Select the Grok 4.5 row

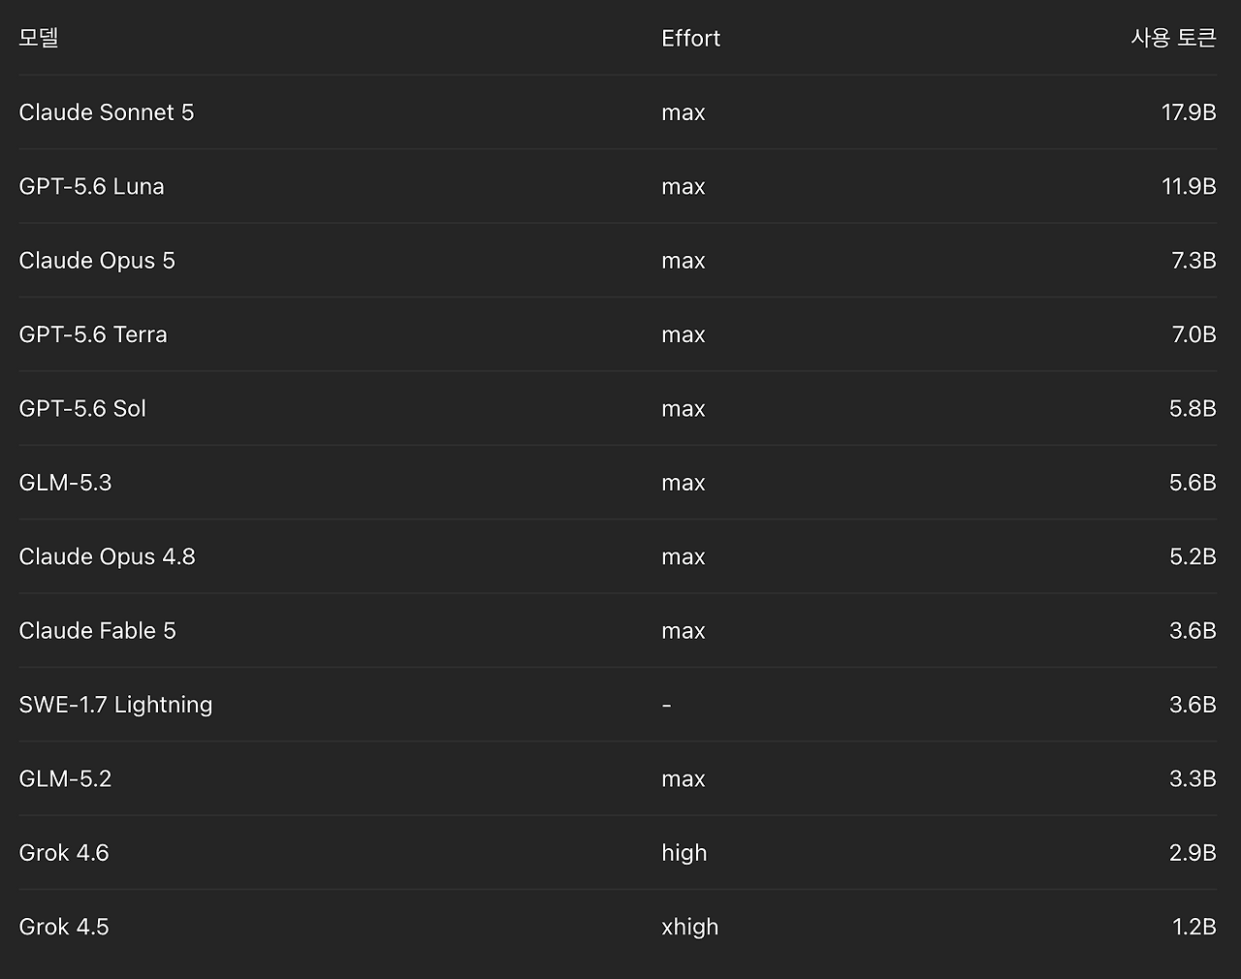click(x=618, y=927)
